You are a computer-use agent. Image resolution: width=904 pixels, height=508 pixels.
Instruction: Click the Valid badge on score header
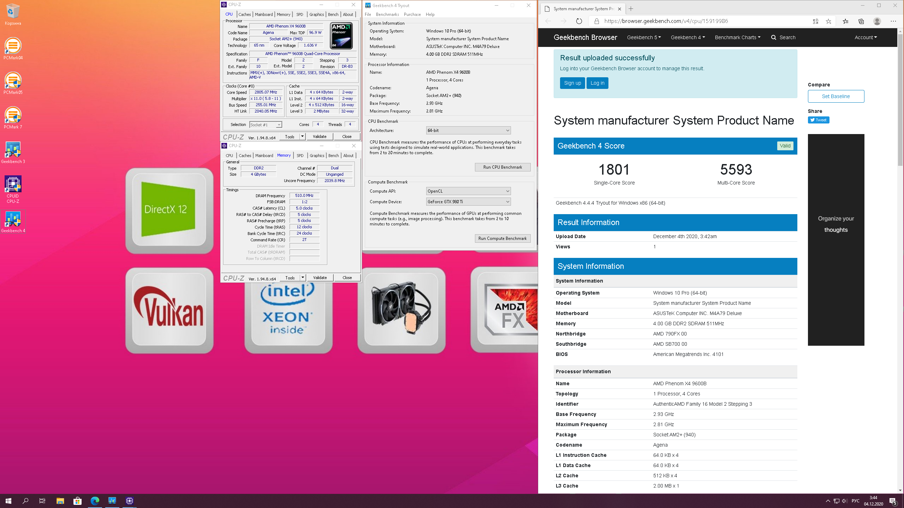785,146
